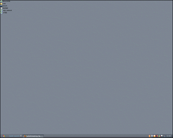Switch to the Firefox taskbar window
The height and width of the screenshot is (138, 173).
33,136
